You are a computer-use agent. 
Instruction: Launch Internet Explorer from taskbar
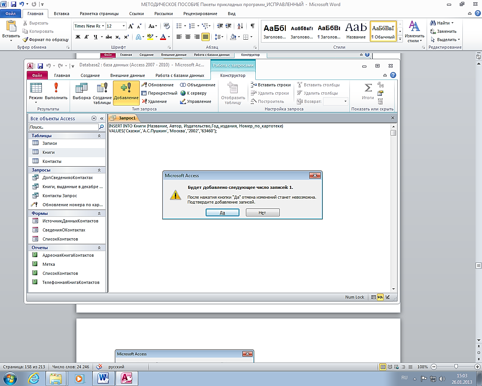(34, 378)
